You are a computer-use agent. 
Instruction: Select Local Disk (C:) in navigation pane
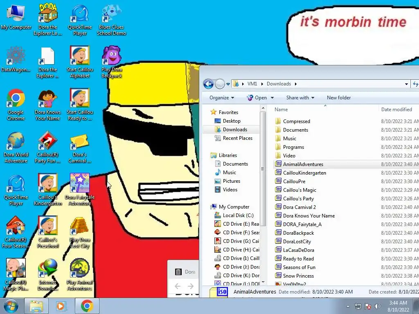[x=238, y=215]
